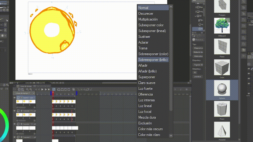Screen dimensions: 253x142
Task: Click the 3D tree node icon
Action: pyautogui.click(x=198, y=16)
